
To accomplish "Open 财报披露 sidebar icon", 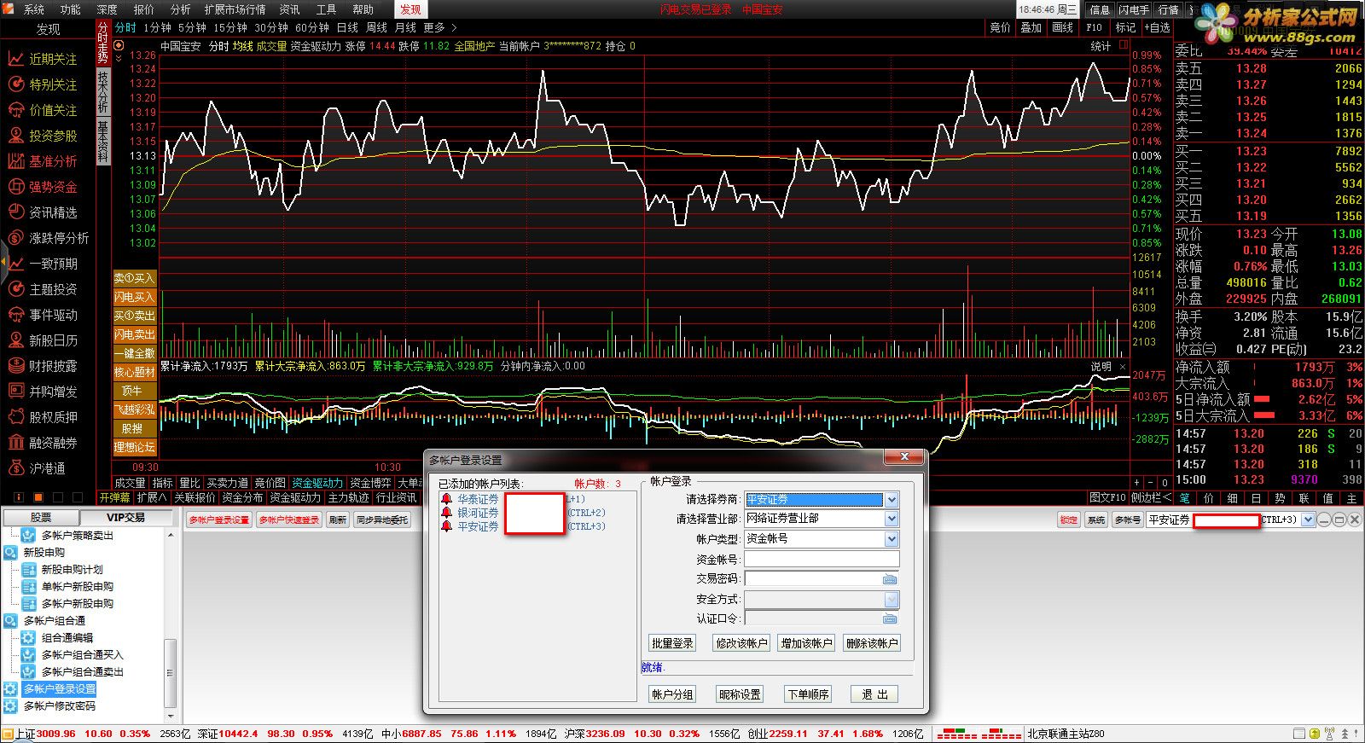I will point(15,366).
